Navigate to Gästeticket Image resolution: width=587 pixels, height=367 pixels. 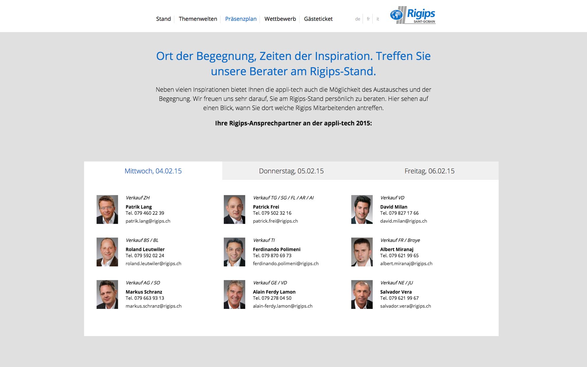click(x=318, y=19)
